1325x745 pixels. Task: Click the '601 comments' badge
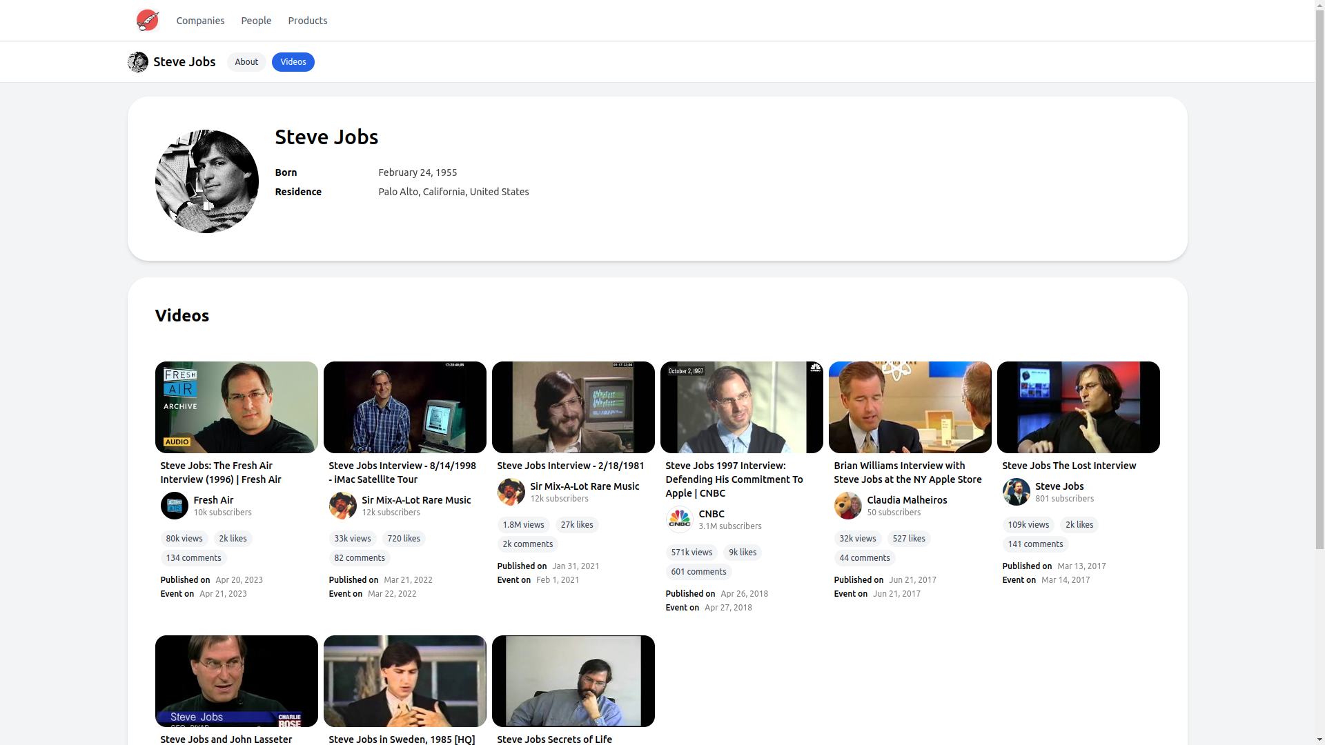[x=699, y=572]
